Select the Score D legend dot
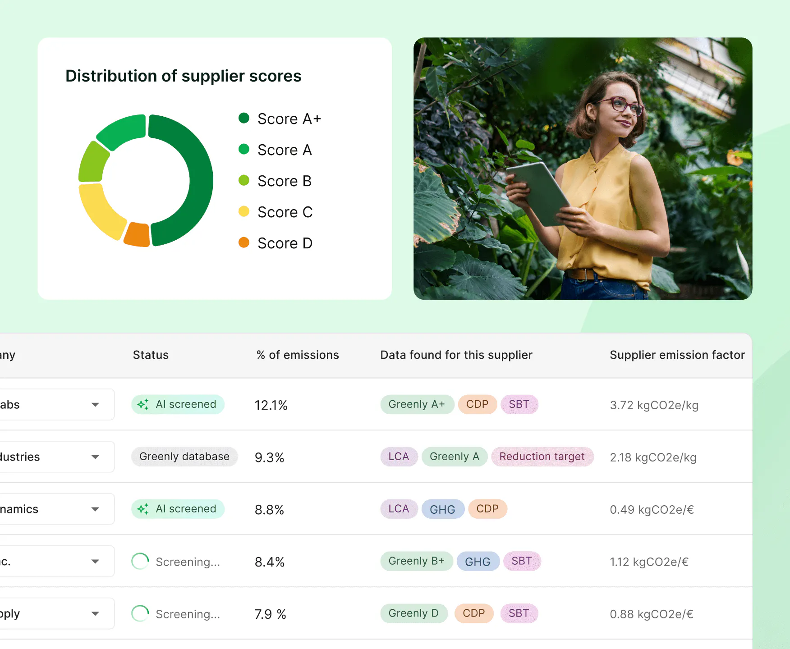 pos(244,242)
